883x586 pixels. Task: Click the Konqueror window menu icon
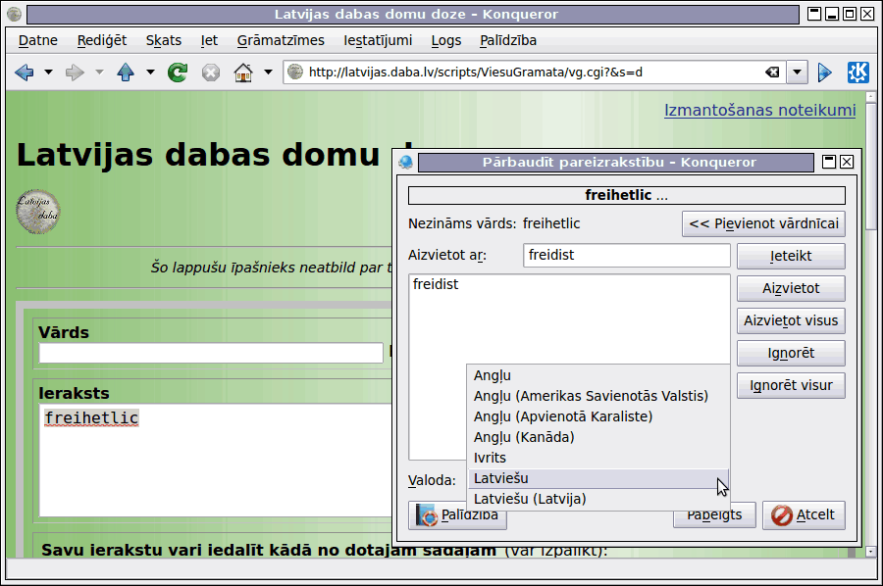14,14
